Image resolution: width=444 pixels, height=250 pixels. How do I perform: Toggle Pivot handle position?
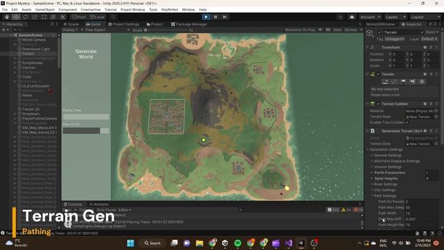tap(78, 17)
